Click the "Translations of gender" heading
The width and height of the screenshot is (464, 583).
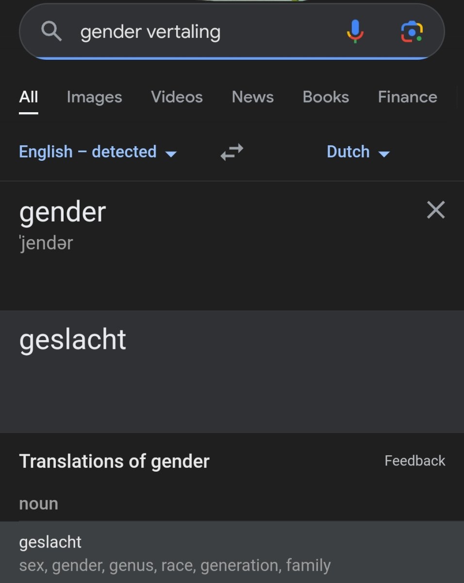(x=114, y=461)
